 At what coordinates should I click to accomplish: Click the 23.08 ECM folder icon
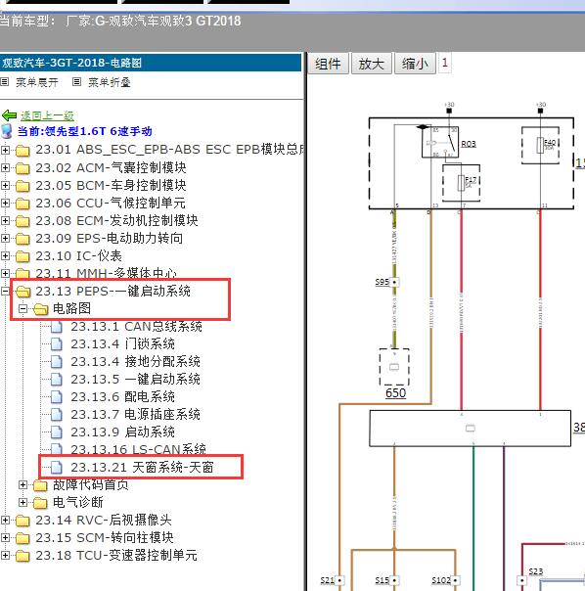pyautogui.click(x=22, y=221)
